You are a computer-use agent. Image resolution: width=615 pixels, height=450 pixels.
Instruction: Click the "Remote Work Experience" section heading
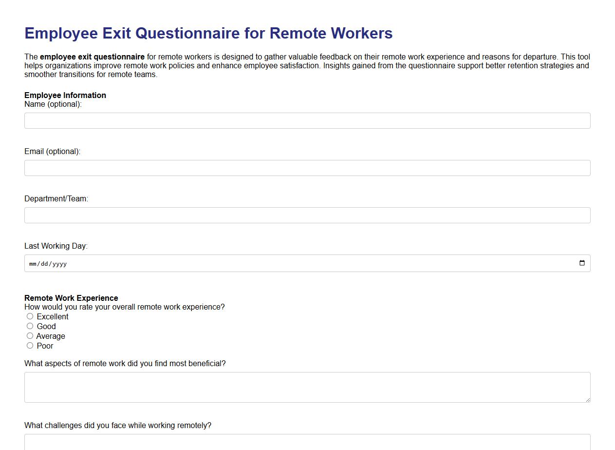(71, 298)
